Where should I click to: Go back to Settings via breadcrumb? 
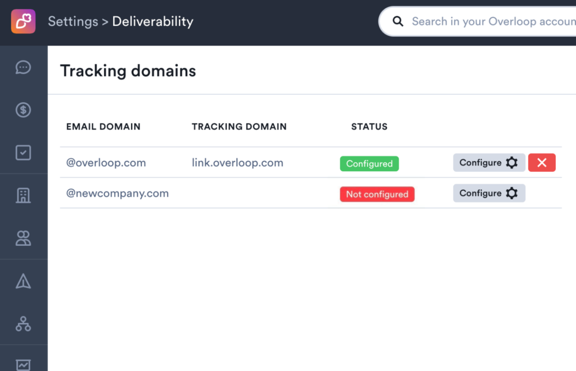(73, 21)
